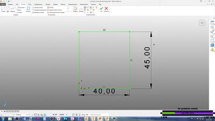
Task: Click the top edge constraint marker
Action: point(104,30)
